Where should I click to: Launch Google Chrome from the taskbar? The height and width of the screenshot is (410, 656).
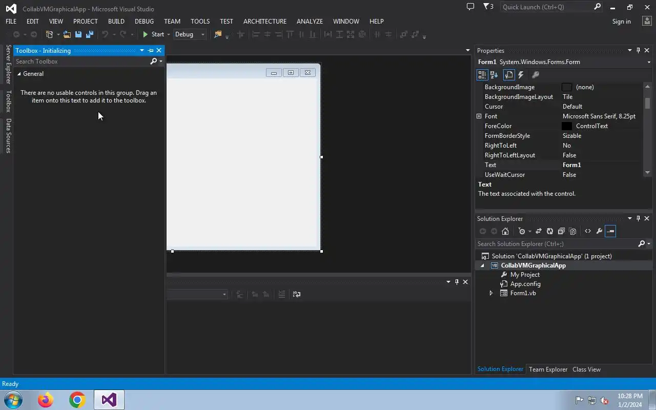pyautogui.click(x=77, y=400)
